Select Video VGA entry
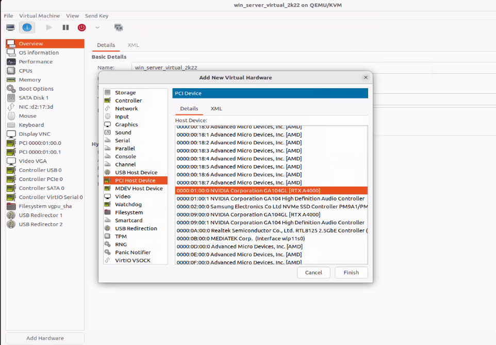Viewport: 496px width, 345px height. 45,161
